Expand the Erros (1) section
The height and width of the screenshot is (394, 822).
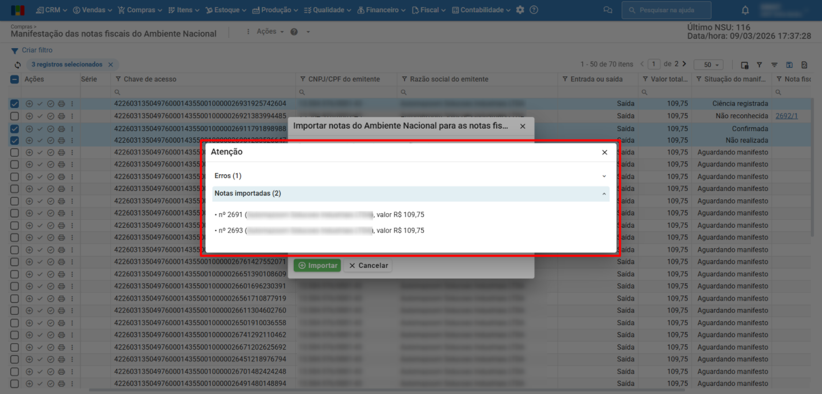click(411, 176)
